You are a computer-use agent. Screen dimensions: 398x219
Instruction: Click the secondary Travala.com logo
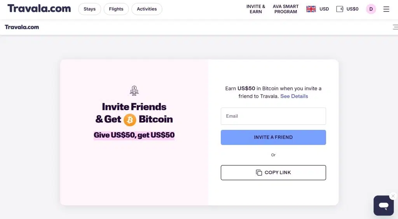pyautogui.click(x=22, y=27)
